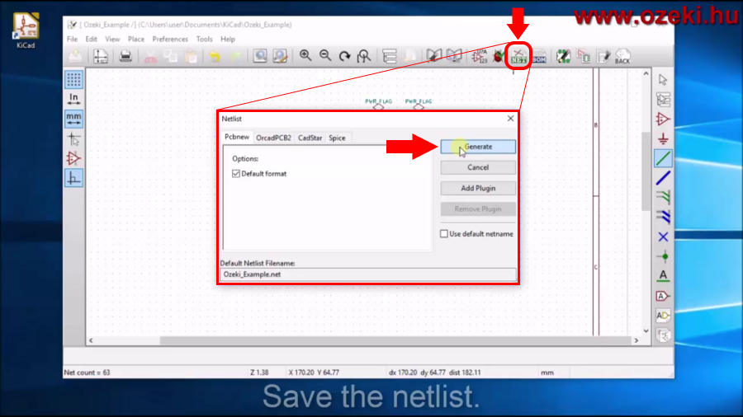Open the Preferences menu
This screenshot has width=743, height=417.
coord(170,40)
